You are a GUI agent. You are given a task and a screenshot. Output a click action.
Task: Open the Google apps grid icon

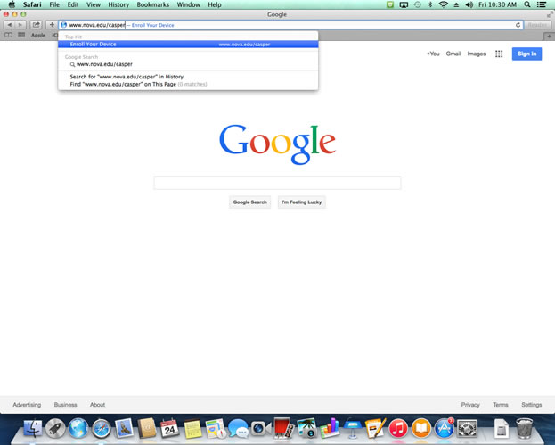tap(499, 54)
